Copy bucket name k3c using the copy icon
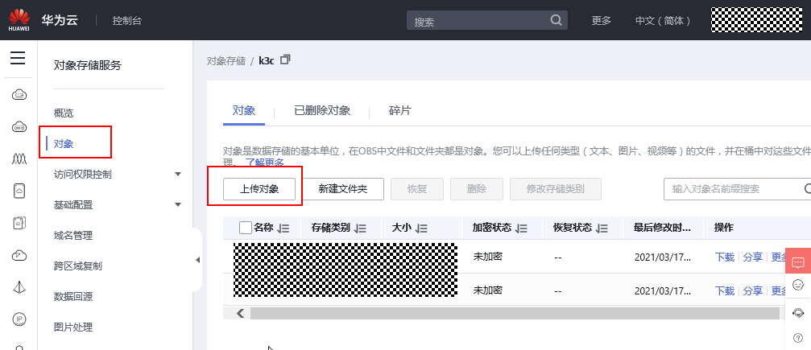The height and width of the screenshot is (350, 811). tap(285, 60)
